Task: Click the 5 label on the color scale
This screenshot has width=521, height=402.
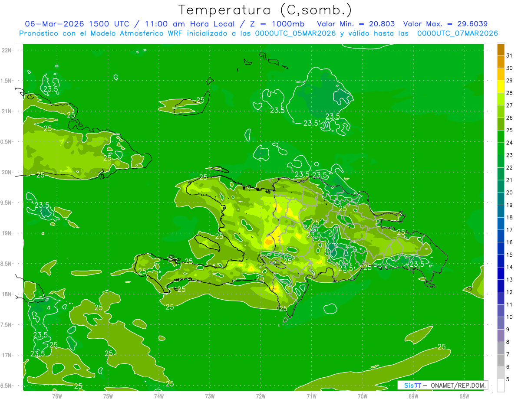Action: pyautogui.click(x=508, y=379)
